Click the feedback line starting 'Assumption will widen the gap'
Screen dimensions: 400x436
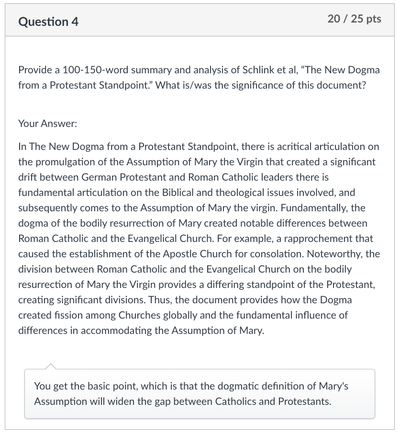click(183, 401)
